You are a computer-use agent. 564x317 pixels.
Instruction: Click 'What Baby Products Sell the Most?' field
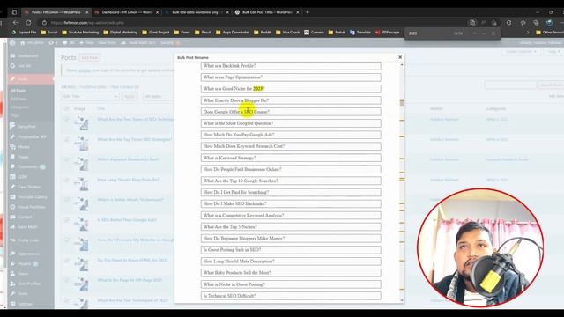pos(291,273)
